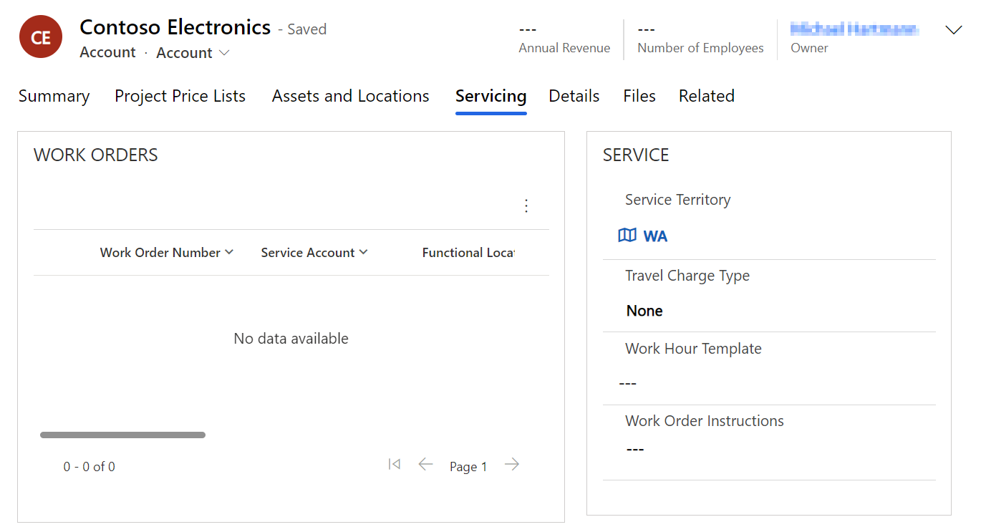
Task: Click the Travel Charge Type label
Action: pos(687,276)
